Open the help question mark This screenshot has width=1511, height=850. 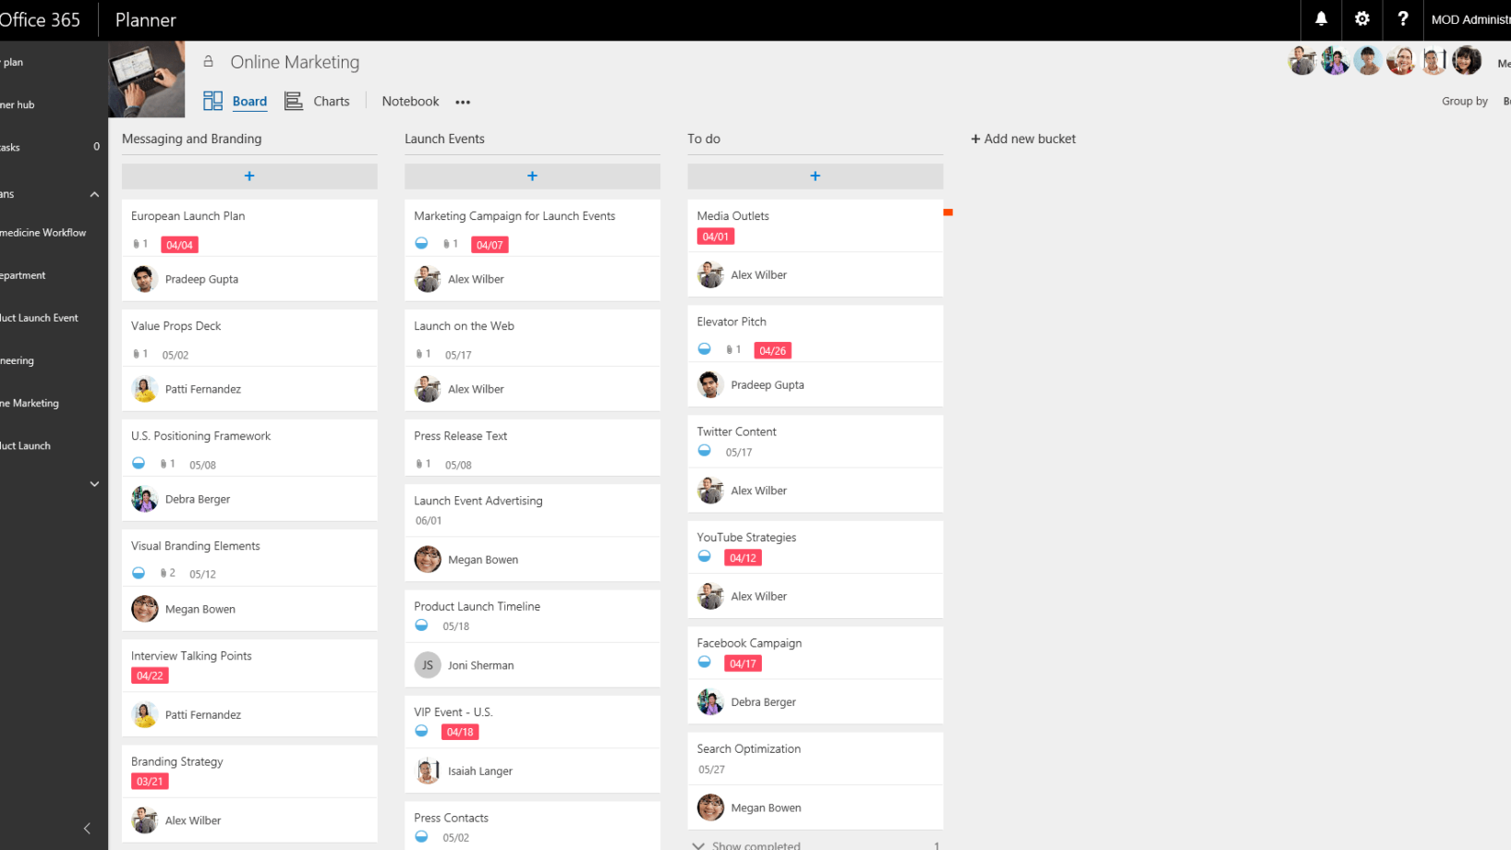(1402, 19)
